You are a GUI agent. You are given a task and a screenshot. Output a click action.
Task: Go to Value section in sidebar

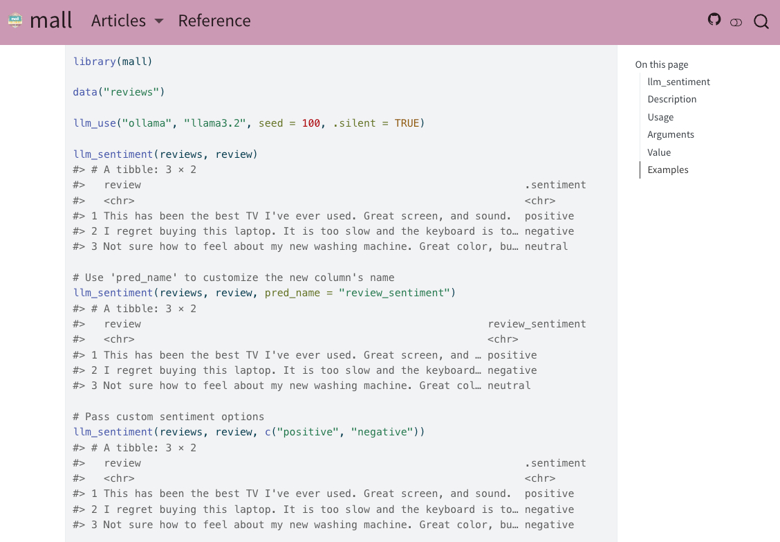(x=659, y=152)
